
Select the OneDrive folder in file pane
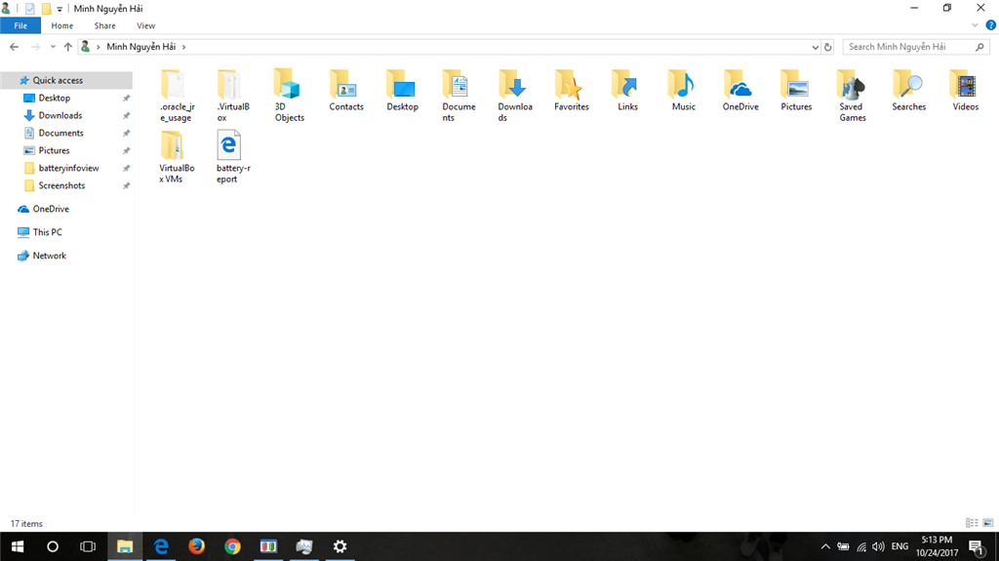[x=739, y=91]
